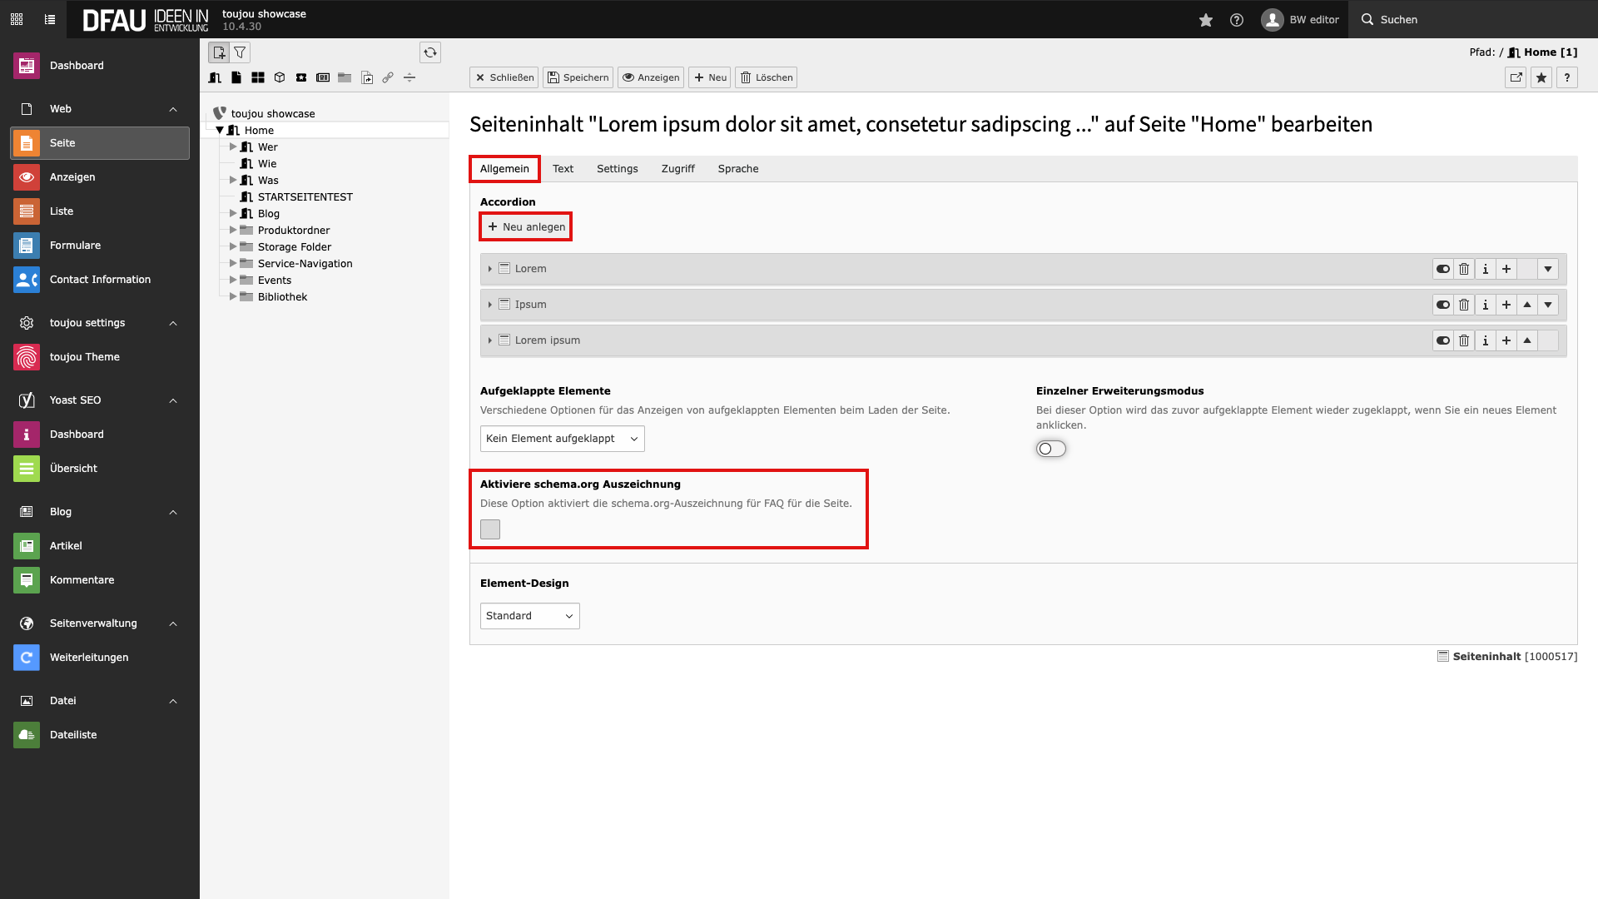Open record in new window icon

[x=1516, y=77]
